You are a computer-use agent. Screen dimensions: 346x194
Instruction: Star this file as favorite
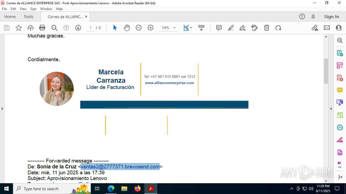coord(19,28)
